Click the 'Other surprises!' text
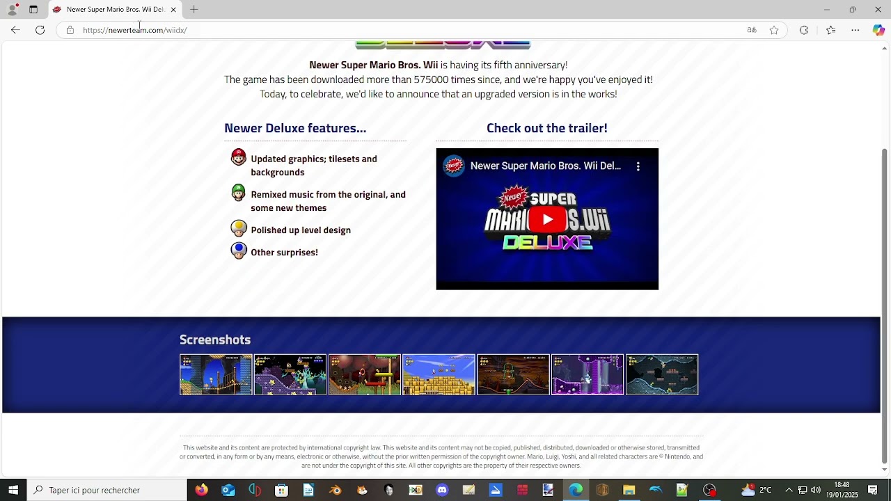Image resolution: width=891 pixels, height=501 pixels. (284, 253)
